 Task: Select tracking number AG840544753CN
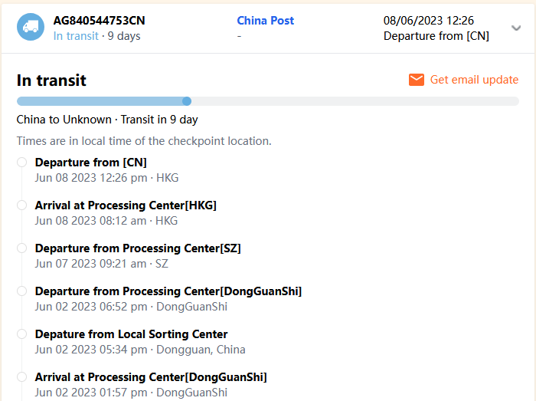coord(99,21)
